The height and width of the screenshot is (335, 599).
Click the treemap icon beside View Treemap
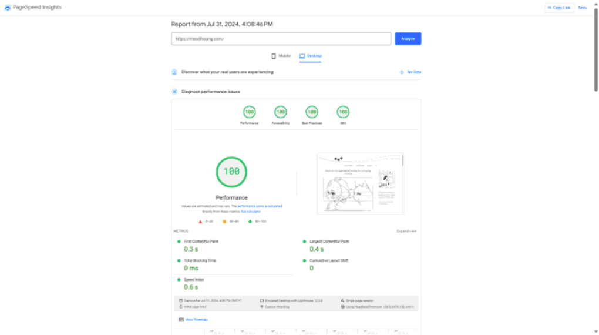tap(181, 320)
